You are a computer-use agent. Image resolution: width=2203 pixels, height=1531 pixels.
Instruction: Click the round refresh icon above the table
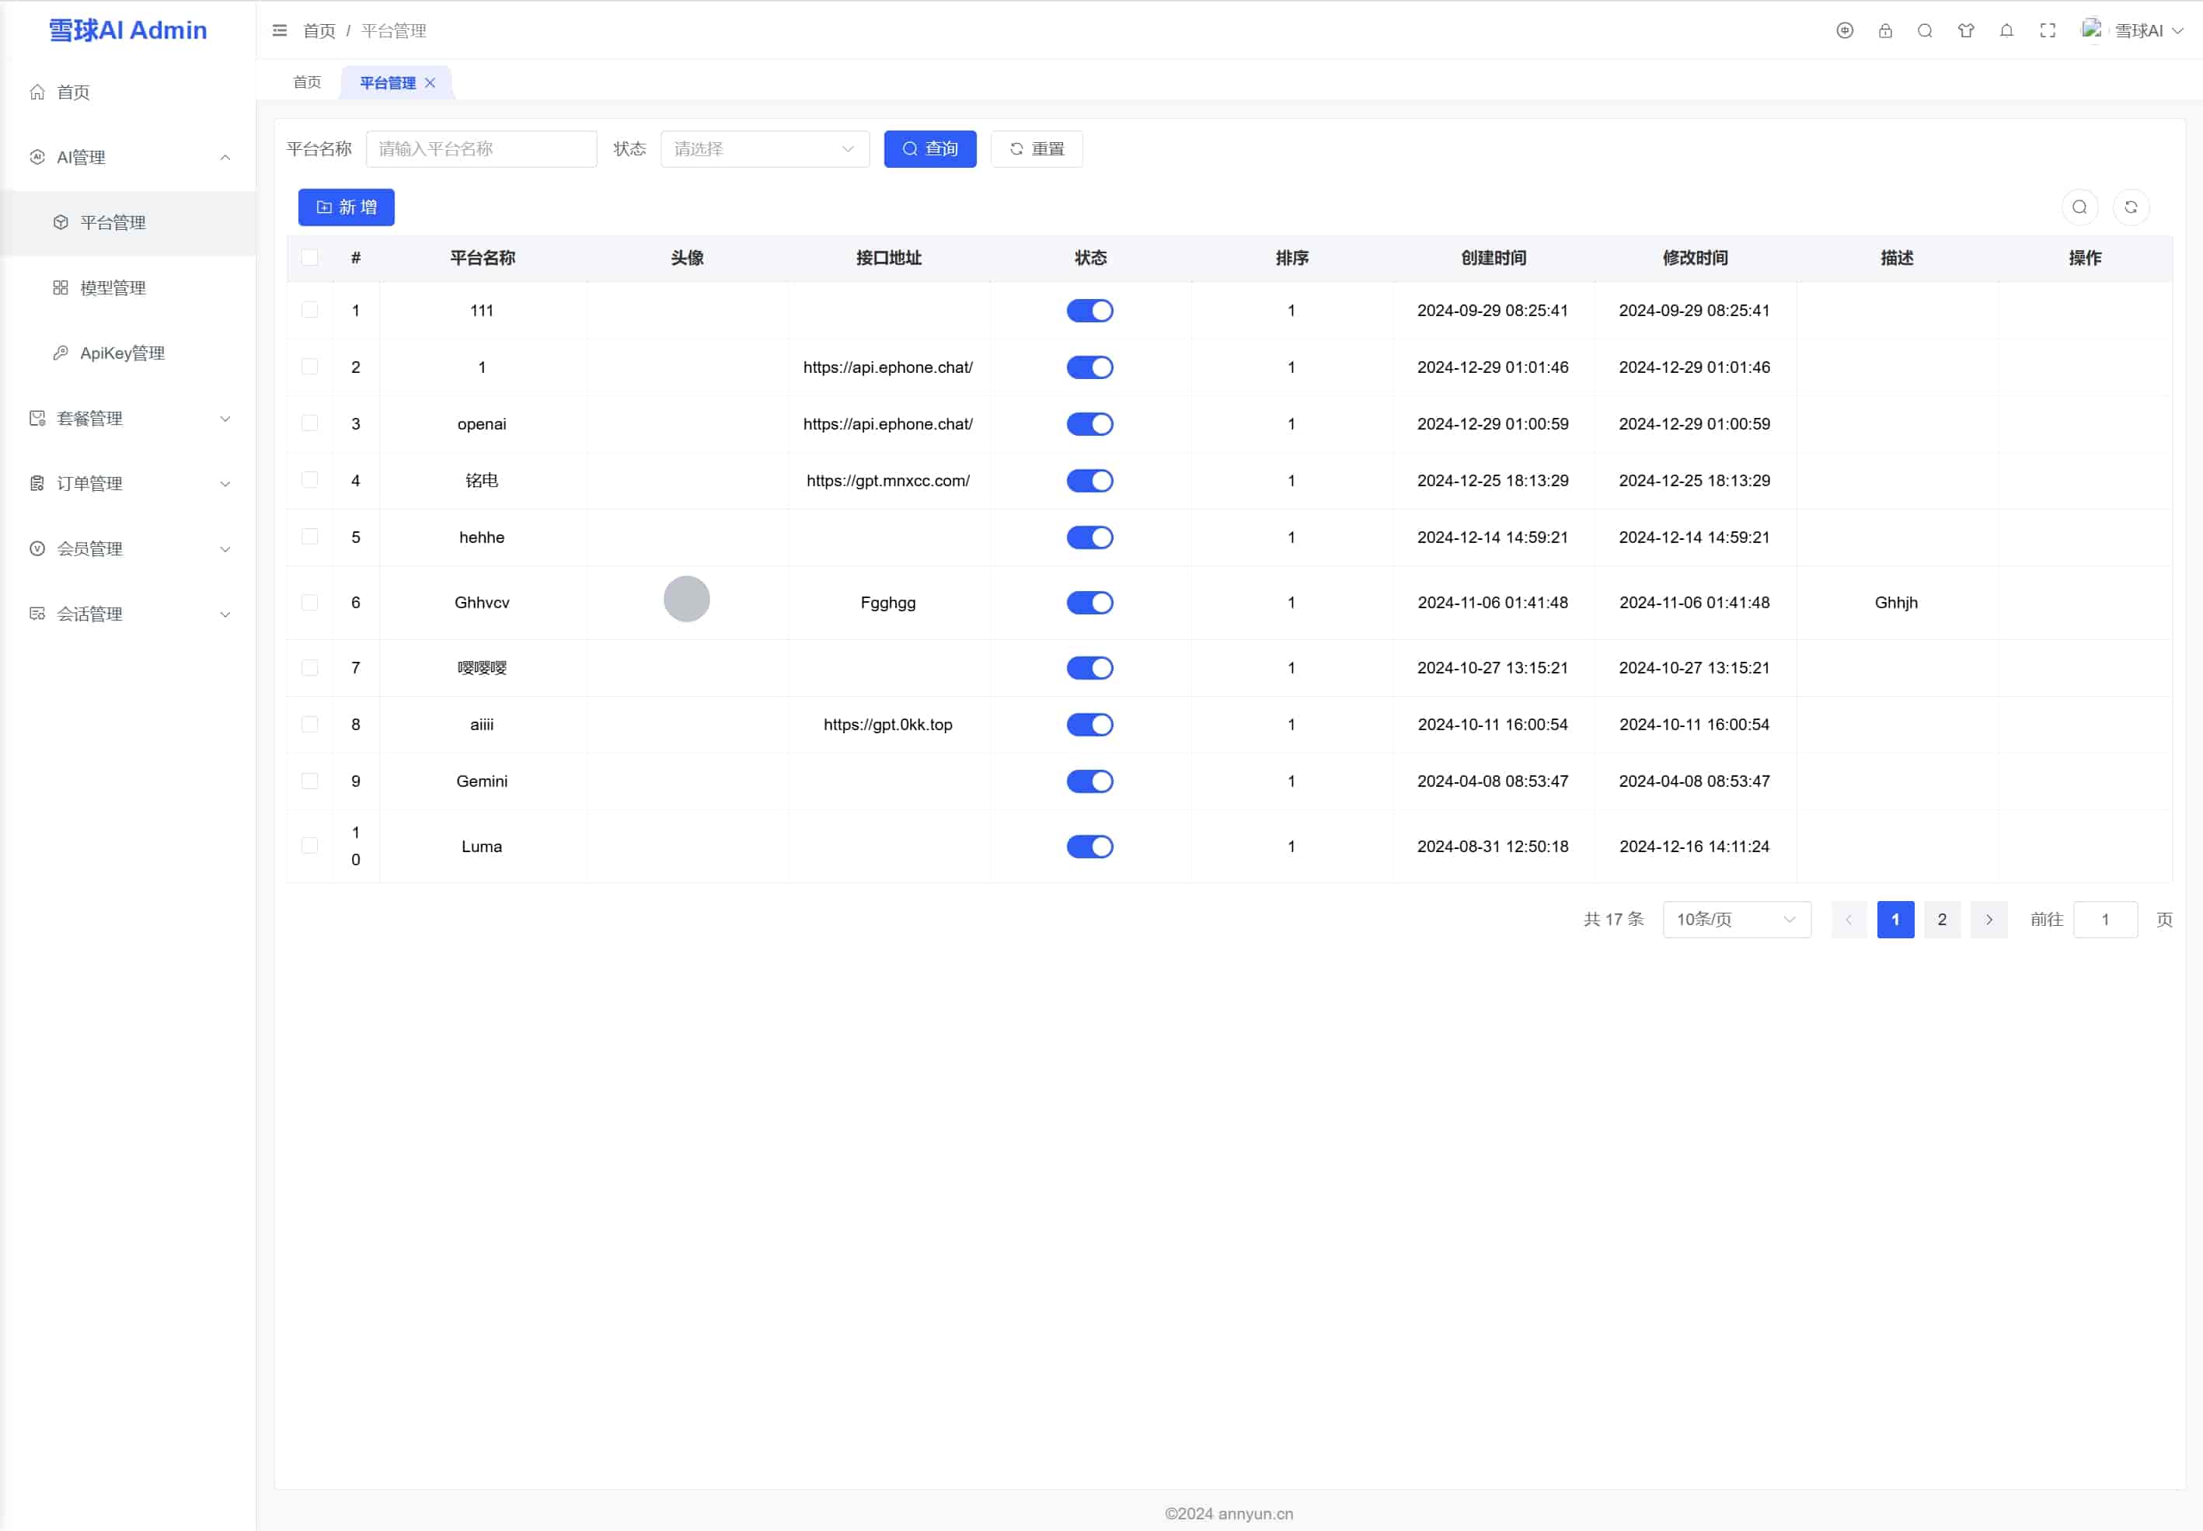[x=2130, y=207]
